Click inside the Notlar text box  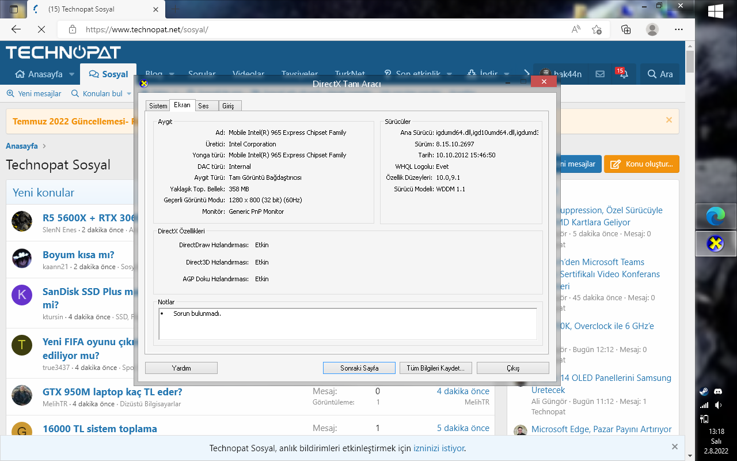click(348, 324)
